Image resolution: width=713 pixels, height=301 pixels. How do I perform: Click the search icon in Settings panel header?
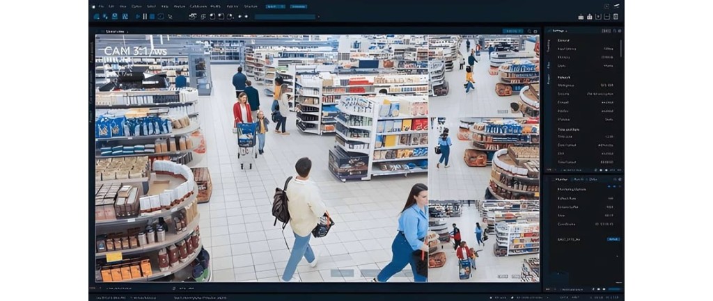(615, 31)
